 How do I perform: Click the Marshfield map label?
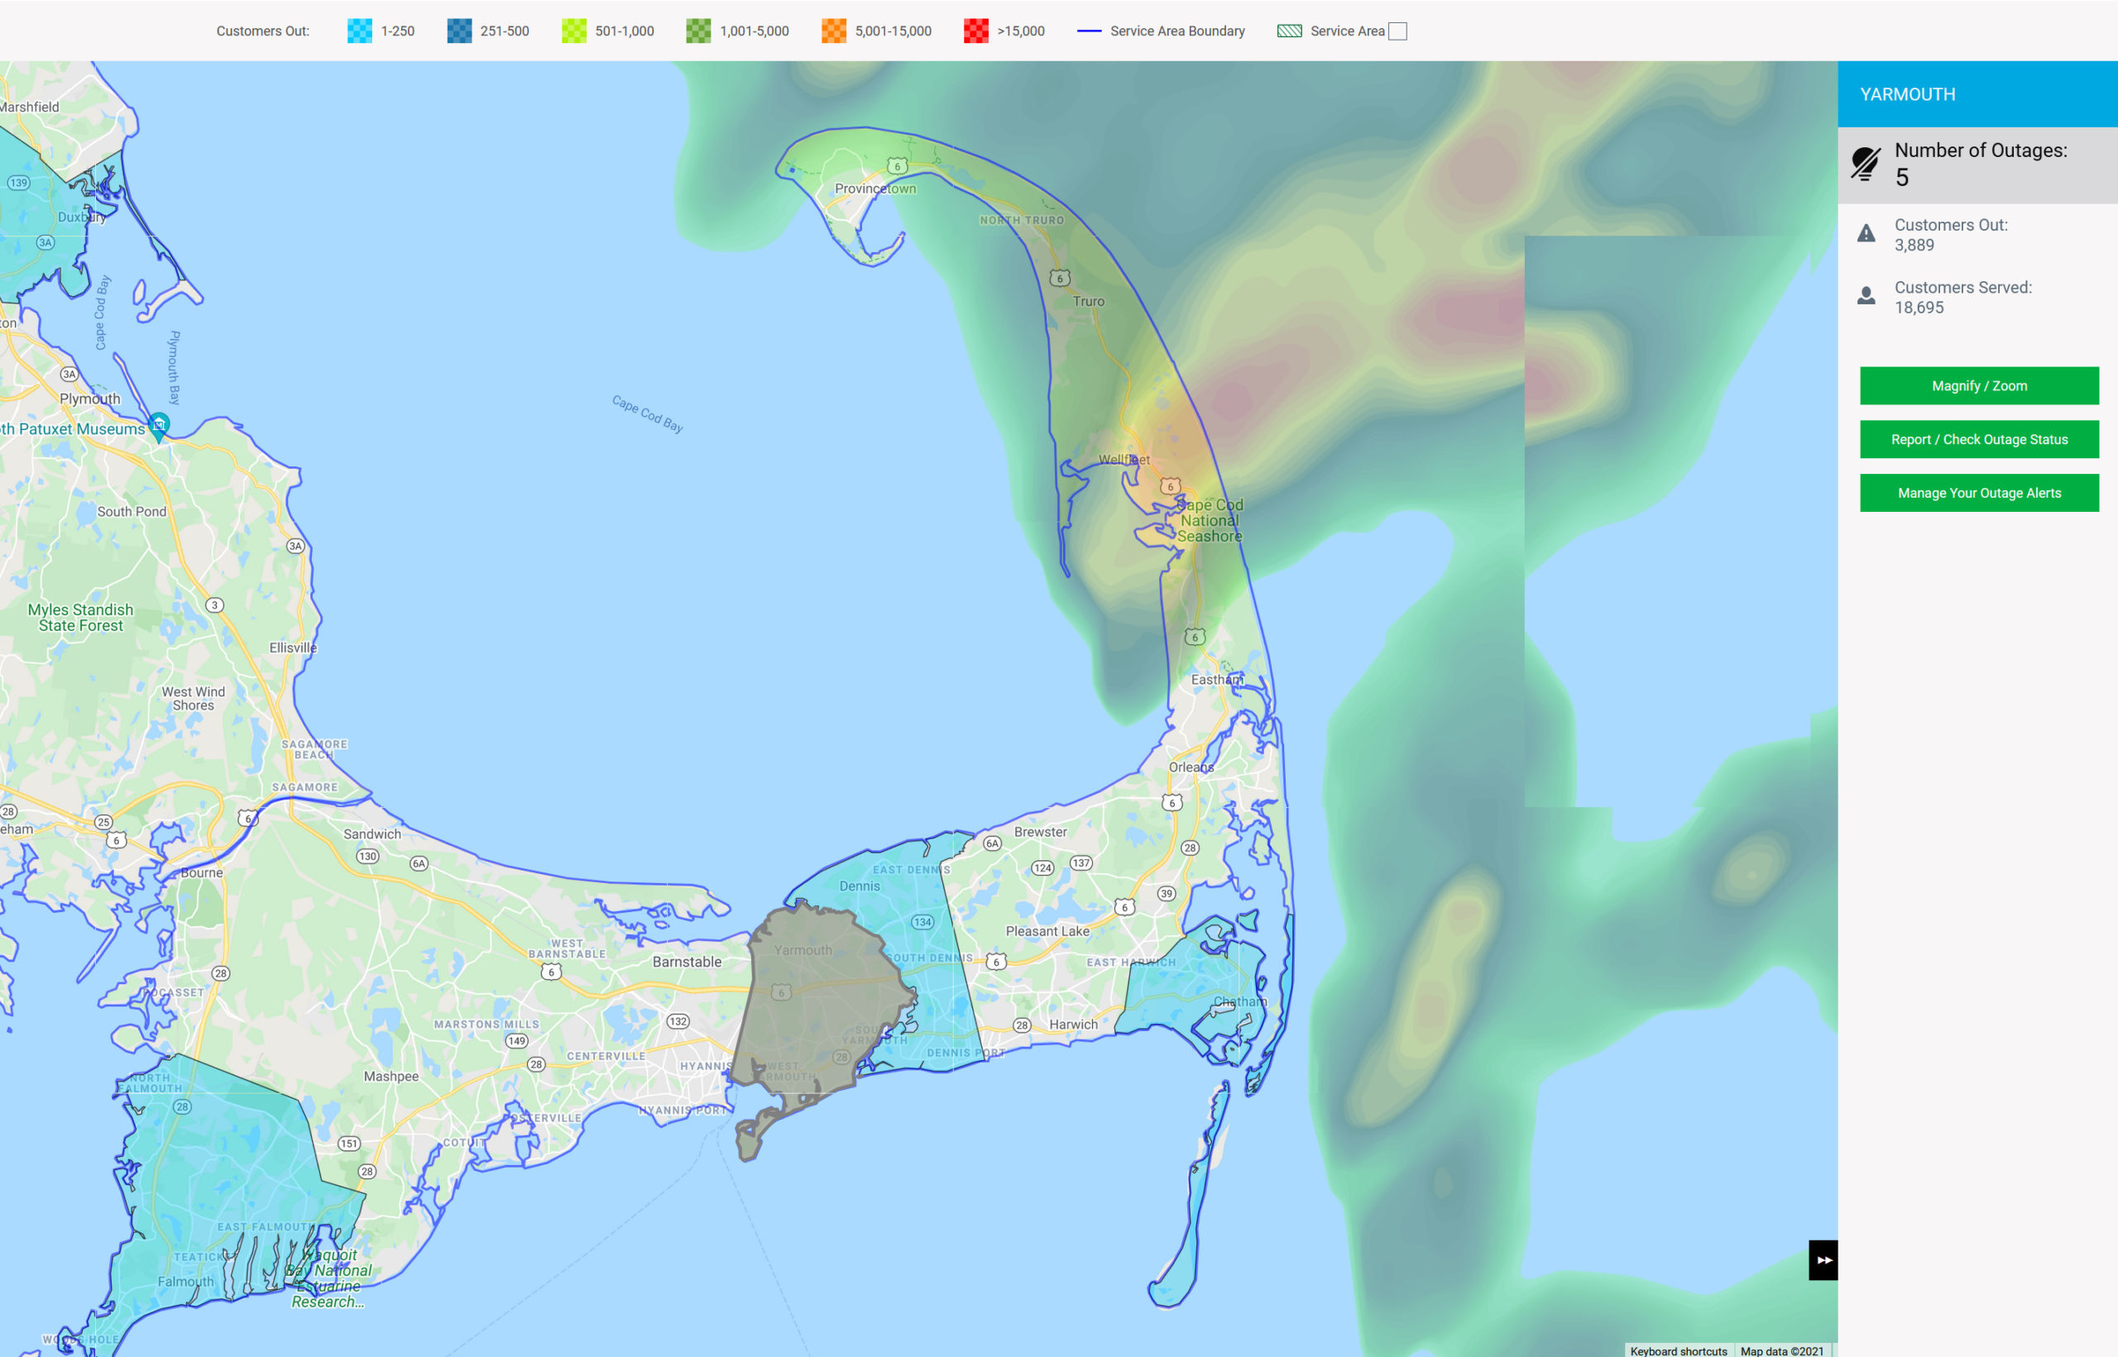click(30, 108)
